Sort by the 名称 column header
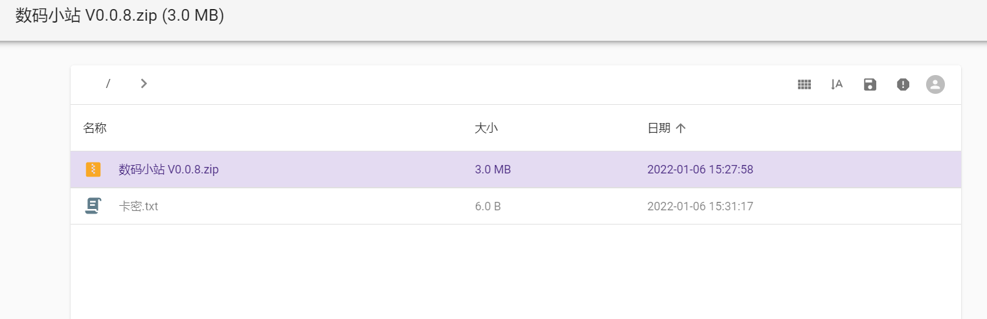 95,128
